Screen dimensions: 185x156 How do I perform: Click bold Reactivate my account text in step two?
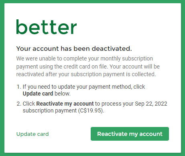(x=65, y=104)
